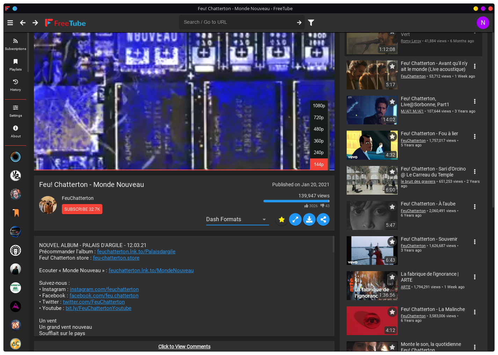The image size is (498, 355).
Task: Favorite the La Malinche video
Action: (392, 312)
